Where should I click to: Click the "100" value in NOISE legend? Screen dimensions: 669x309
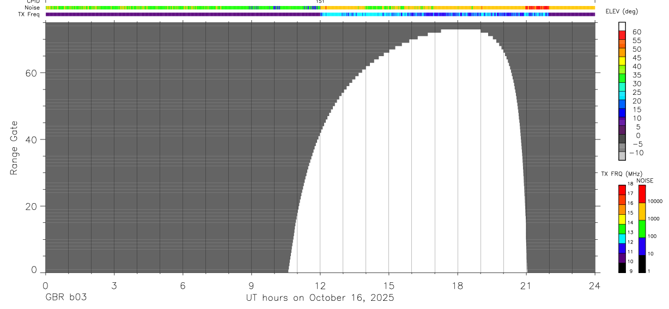click(653, 237)
